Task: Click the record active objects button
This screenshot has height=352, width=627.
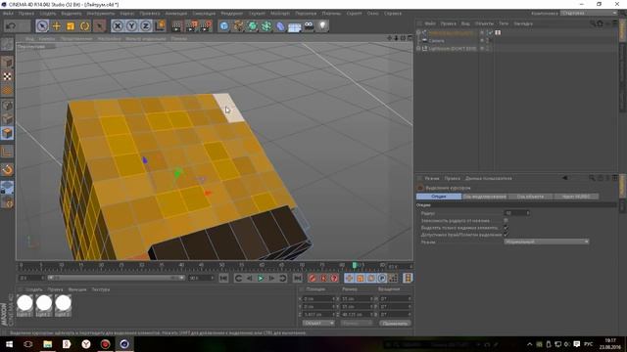Action: point(313,278)
